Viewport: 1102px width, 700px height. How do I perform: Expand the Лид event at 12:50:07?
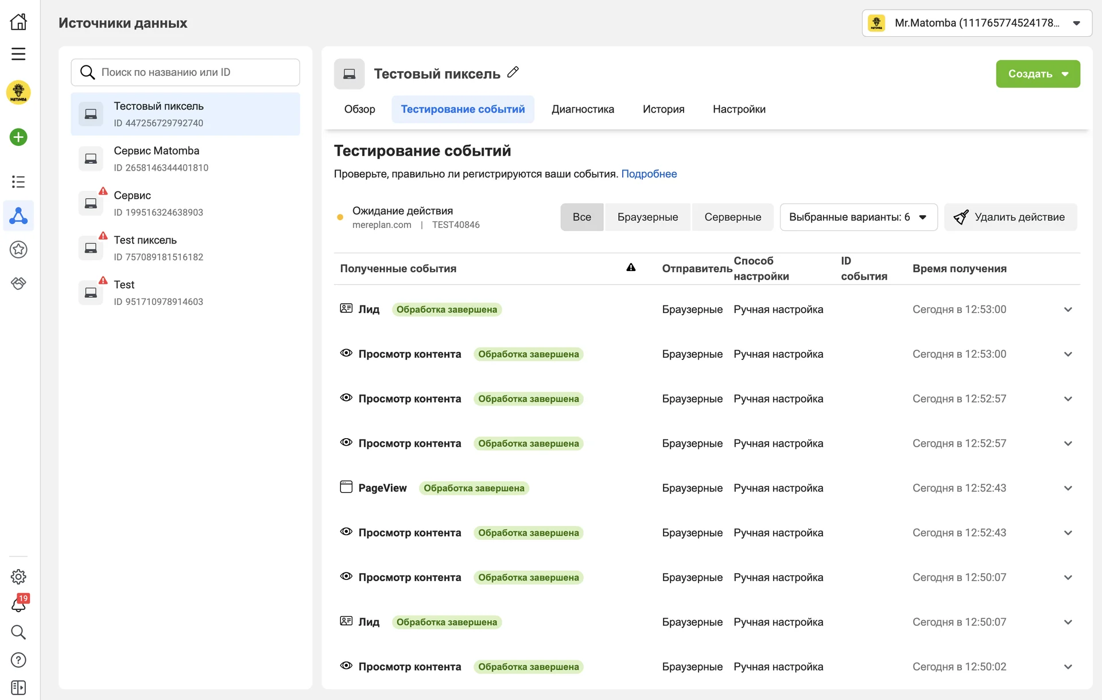(x=1068, y=622)
